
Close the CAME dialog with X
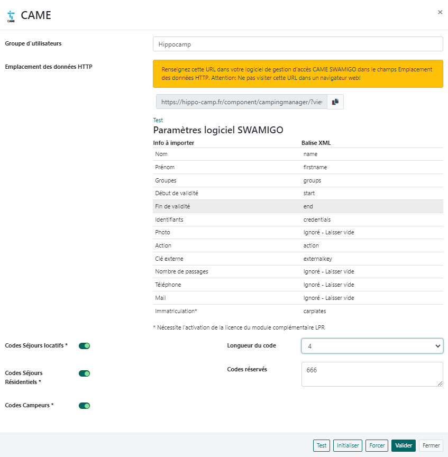coord(440,12)
